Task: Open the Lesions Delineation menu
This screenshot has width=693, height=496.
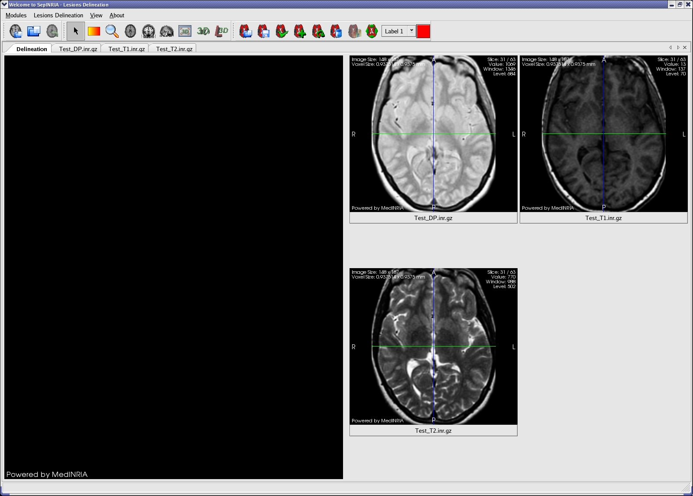Action: click(58, 15)
